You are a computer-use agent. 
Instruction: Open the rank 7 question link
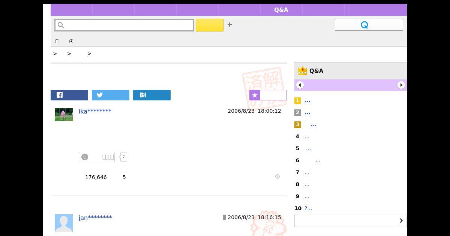pos(307,173)
